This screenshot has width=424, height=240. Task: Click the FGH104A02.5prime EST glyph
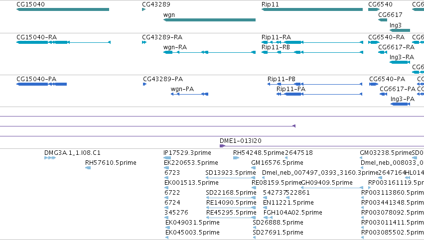[x=268, y=218]
